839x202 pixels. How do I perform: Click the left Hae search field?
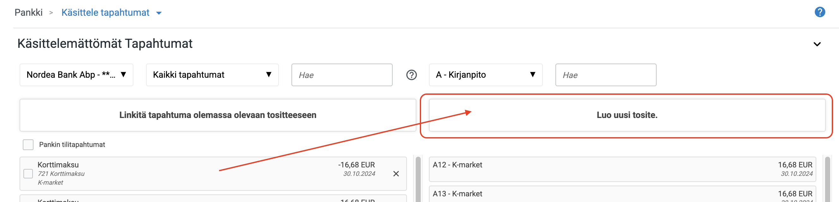342,75
